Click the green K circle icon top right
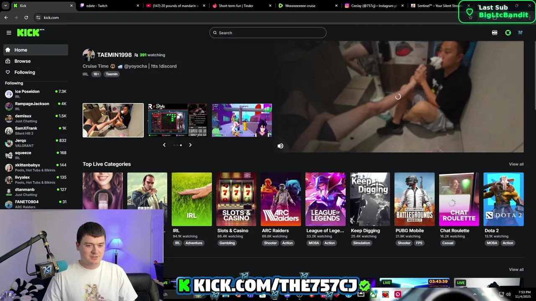This screenshot has width=536, height=301. (508, 33)
